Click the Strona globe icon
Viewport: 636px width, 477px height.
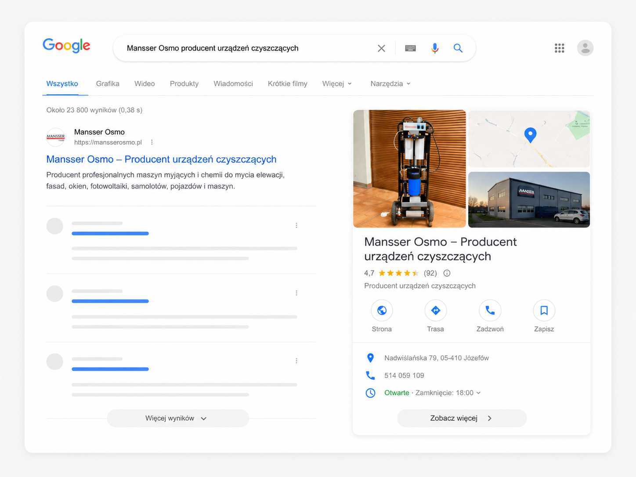coord(382,311)
